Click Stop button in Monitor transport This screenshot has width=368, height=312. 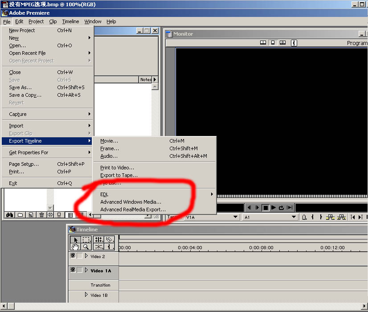[266, 208]
